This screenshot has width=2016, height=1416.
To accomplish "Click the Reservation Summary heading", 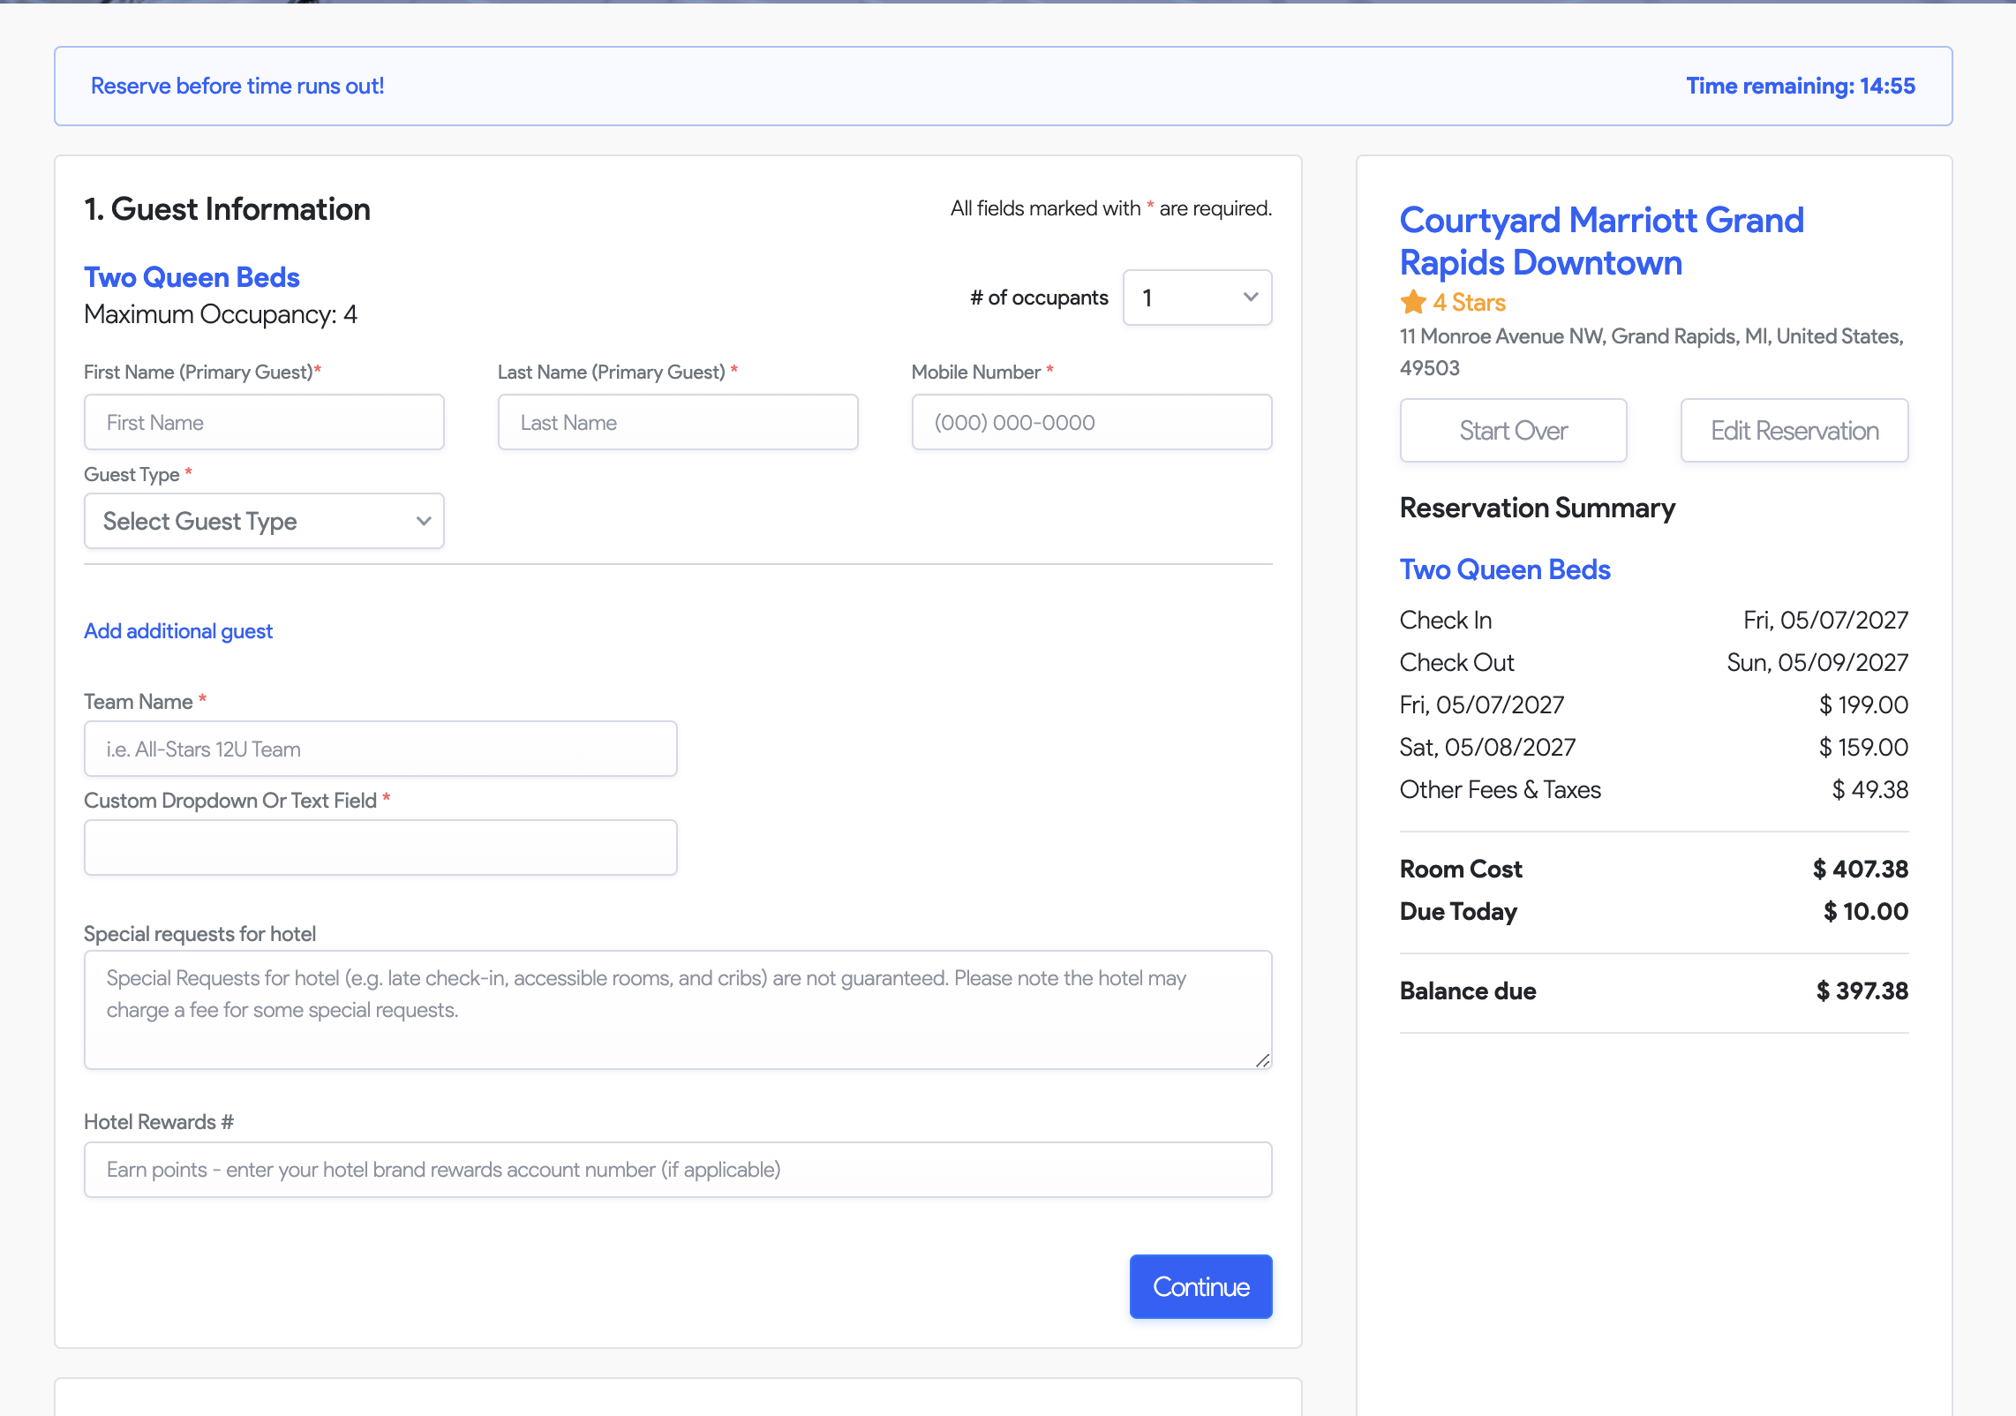I will click(x=1537, y=508).
